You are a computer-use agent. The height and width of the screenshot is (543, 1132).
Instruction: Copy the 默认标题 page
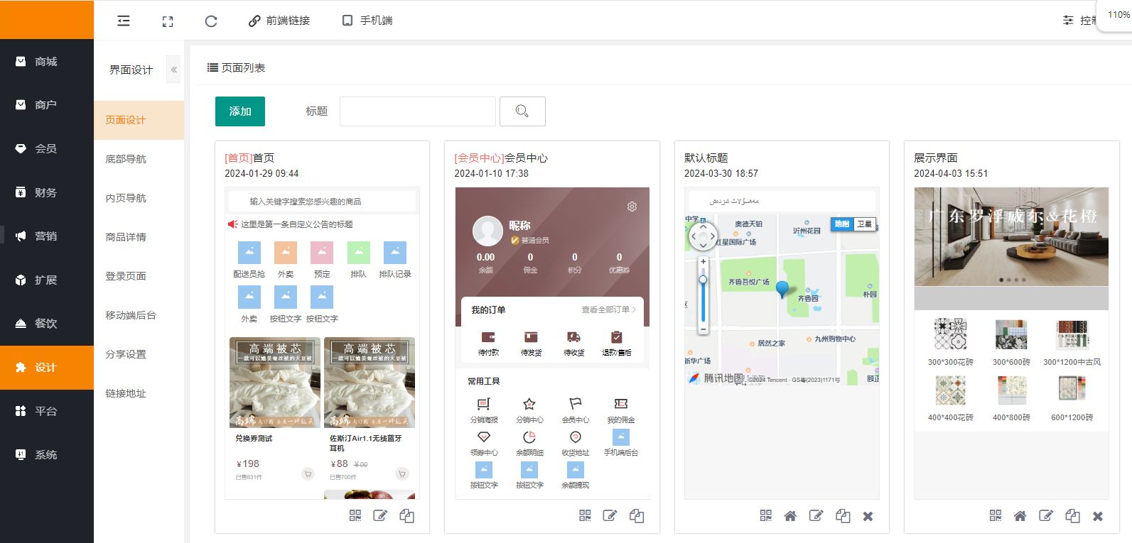[x=843, y=516]
